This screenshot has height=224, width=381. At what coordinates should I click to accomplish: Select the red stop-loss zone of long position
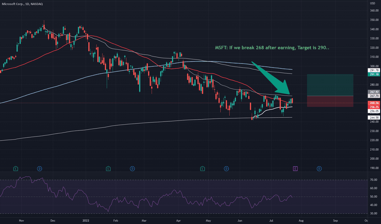point(330,101)
